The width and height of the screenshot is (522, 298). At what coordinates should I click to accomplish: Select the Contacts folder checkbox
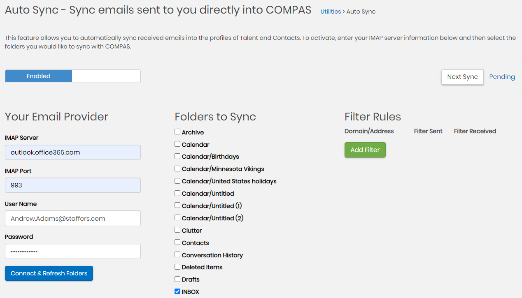[177, 243]
